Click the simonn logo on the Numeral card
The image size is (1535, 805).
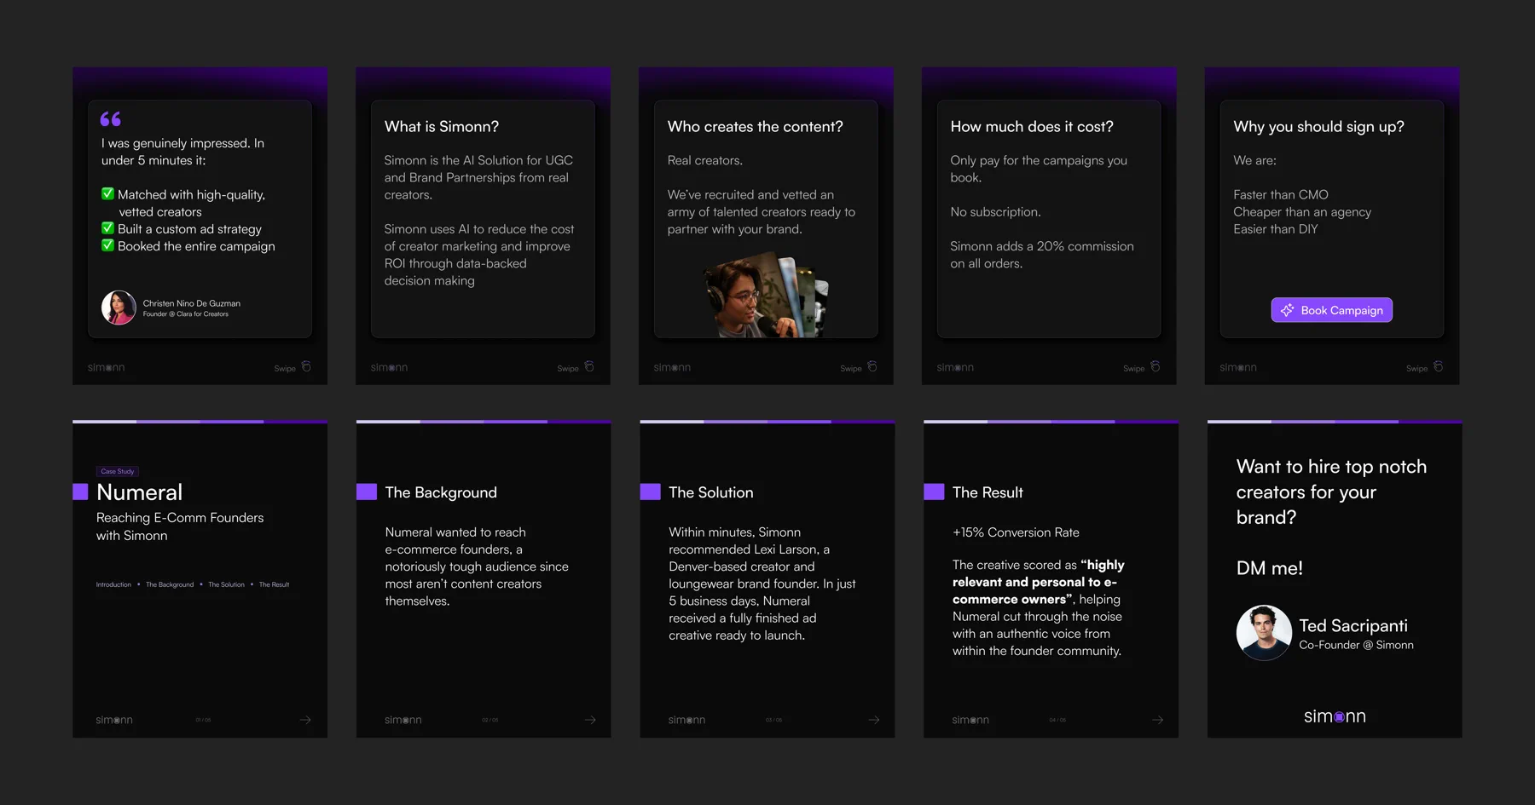(114, 721)
